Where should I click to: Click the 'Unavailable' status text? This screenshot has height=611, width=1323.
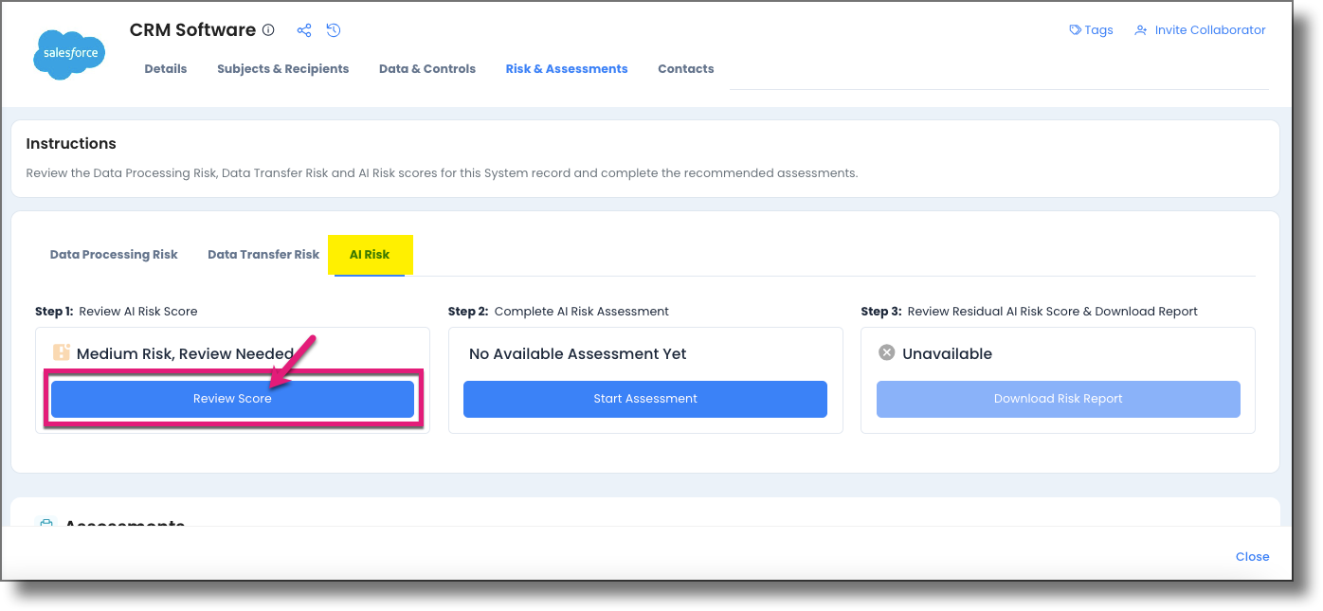947,353
